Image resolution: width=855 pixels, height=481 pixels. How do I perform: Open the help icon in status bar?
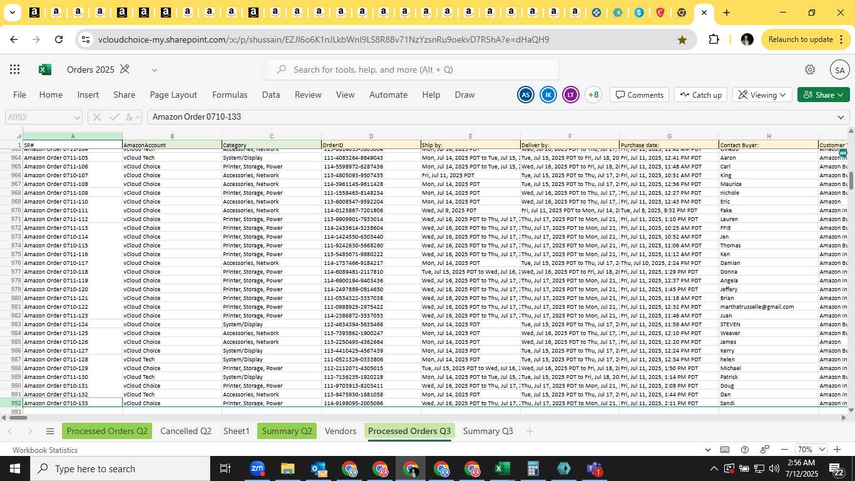tap(745, 450)
